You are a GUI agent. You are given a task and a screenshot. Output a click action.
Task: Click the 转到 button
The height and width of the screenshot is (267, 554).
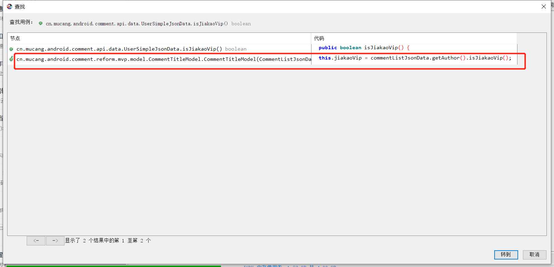click(506, 255)
